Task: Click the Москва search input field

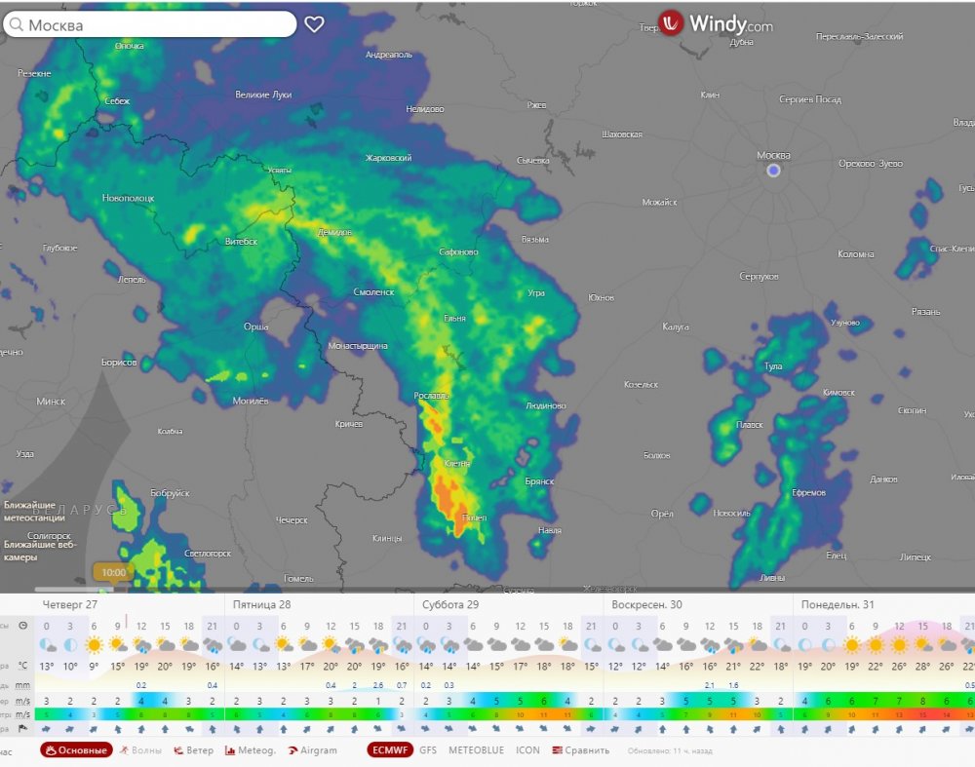Action: pyautogui.click(x=156, y=25)
